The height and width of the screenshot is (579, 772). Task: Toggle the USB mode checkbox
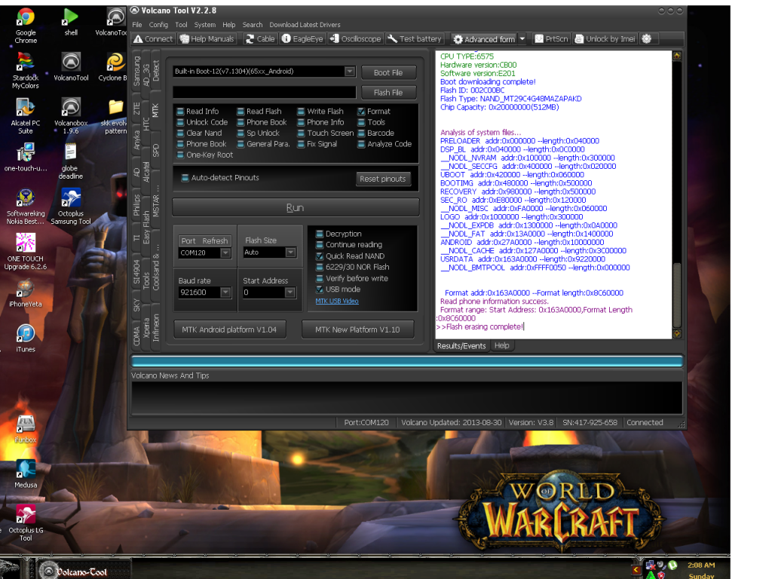coord(320,289)
